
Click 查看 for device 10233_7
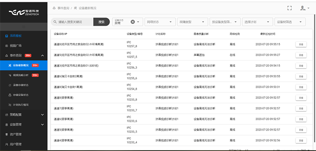(x=301, y=108)
